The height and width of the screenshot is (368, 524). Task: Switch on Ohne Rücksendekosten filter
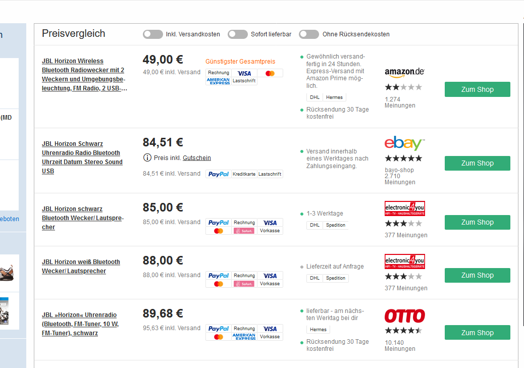[309, 34]
